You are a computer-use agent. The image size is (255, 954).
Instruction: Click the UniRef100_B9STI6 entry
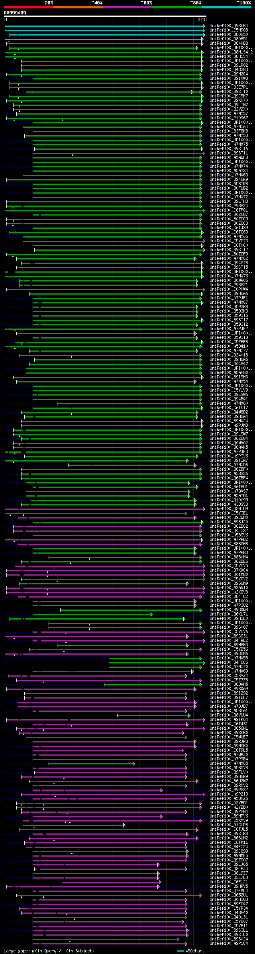(x=229, y=149)
